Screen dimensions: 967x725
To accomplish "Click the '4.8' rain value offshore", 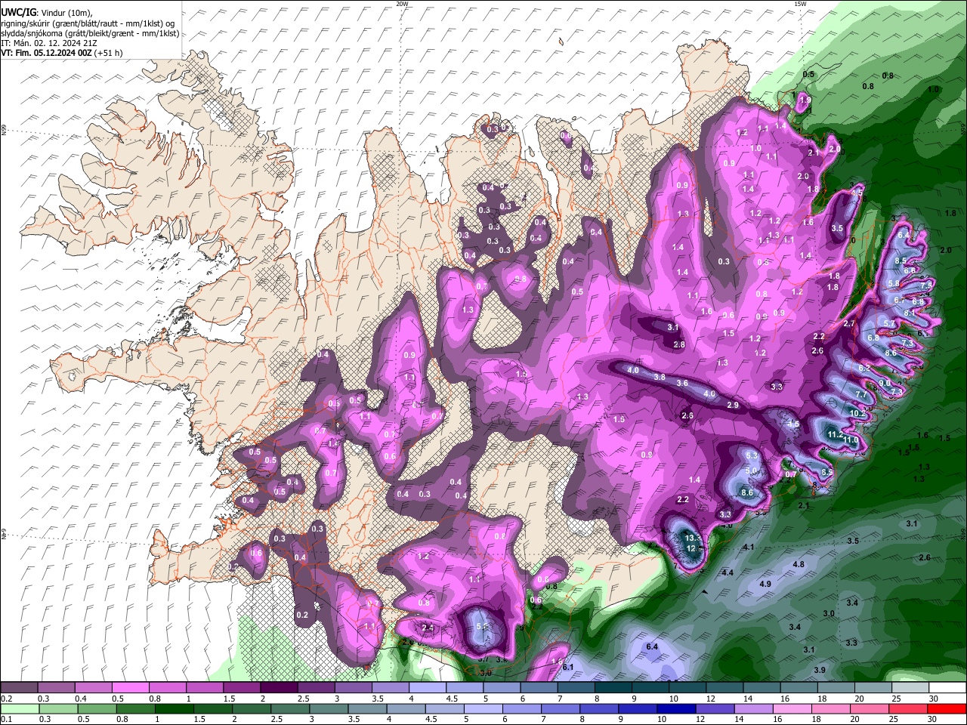I will [x=799, y=564].
